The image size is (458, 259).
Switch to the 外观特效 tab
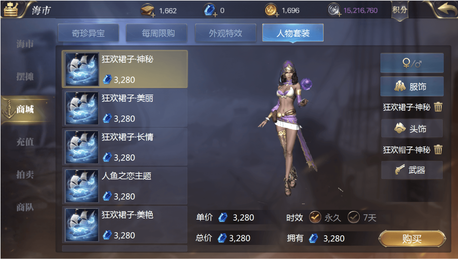[x=225, y=33]
